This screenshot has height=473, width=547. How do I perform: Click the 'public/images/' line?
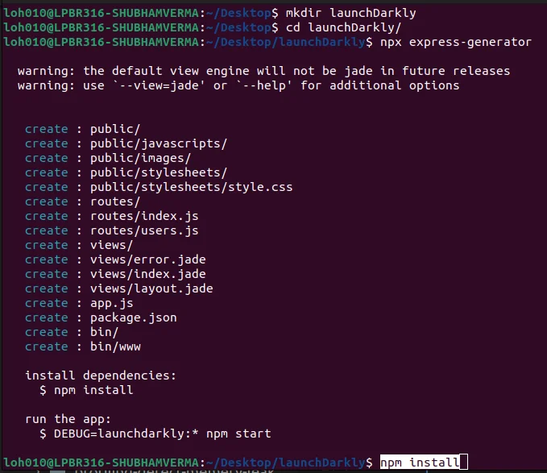point(108,158)
